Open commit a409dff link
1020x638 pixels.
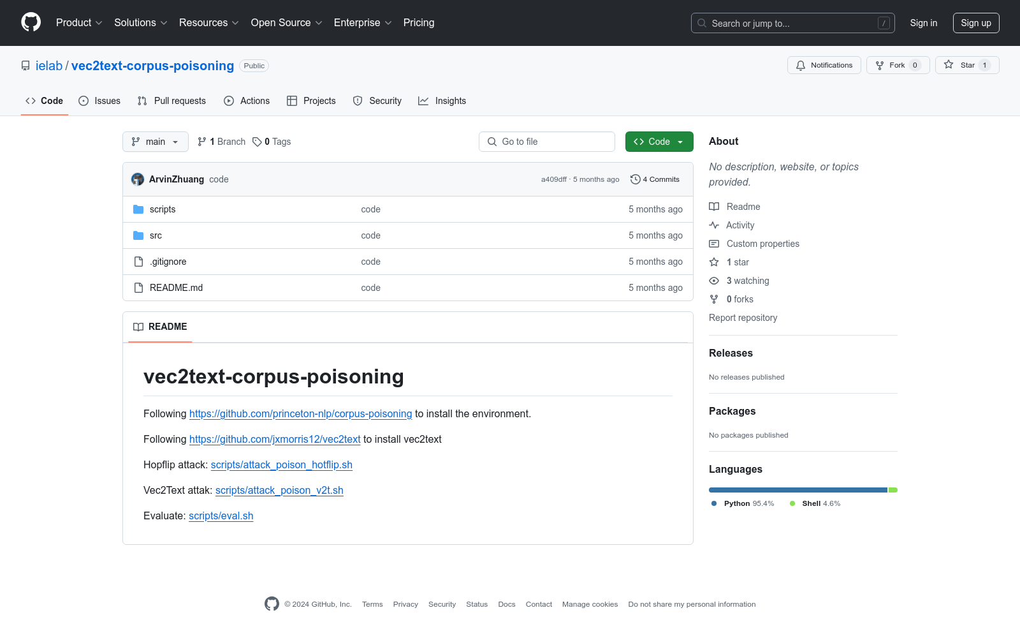tap(554, 179)
